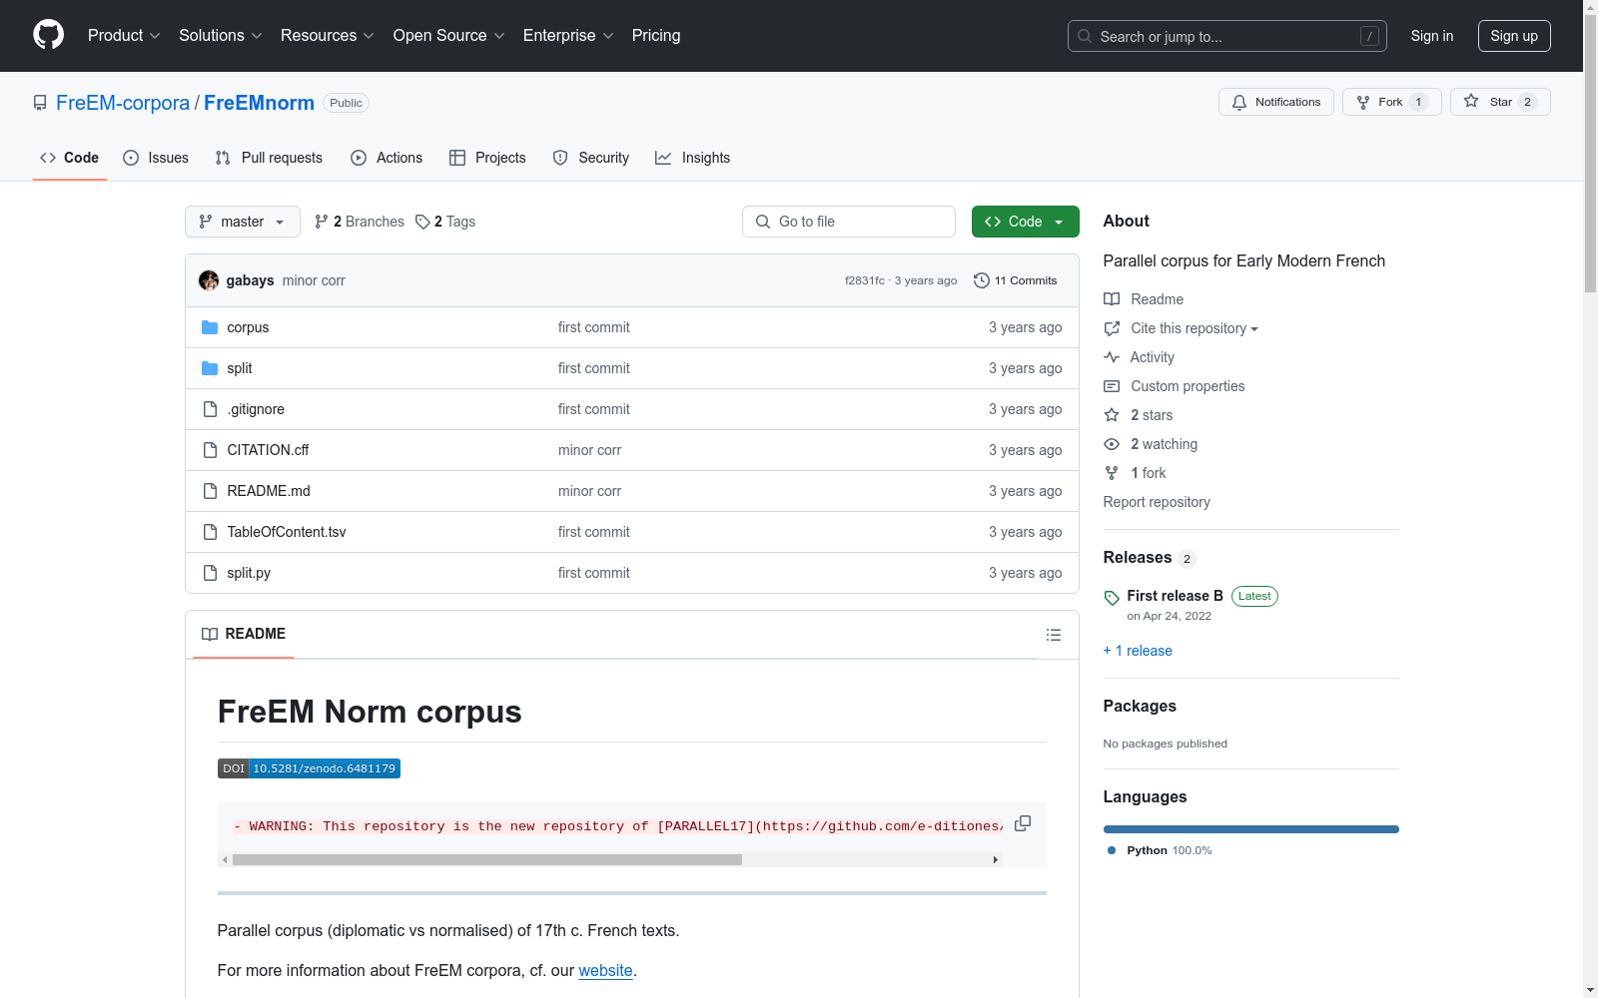Star the FreEMnorm repository
Screen dimensions: 1598x998
coord(1500,102)
